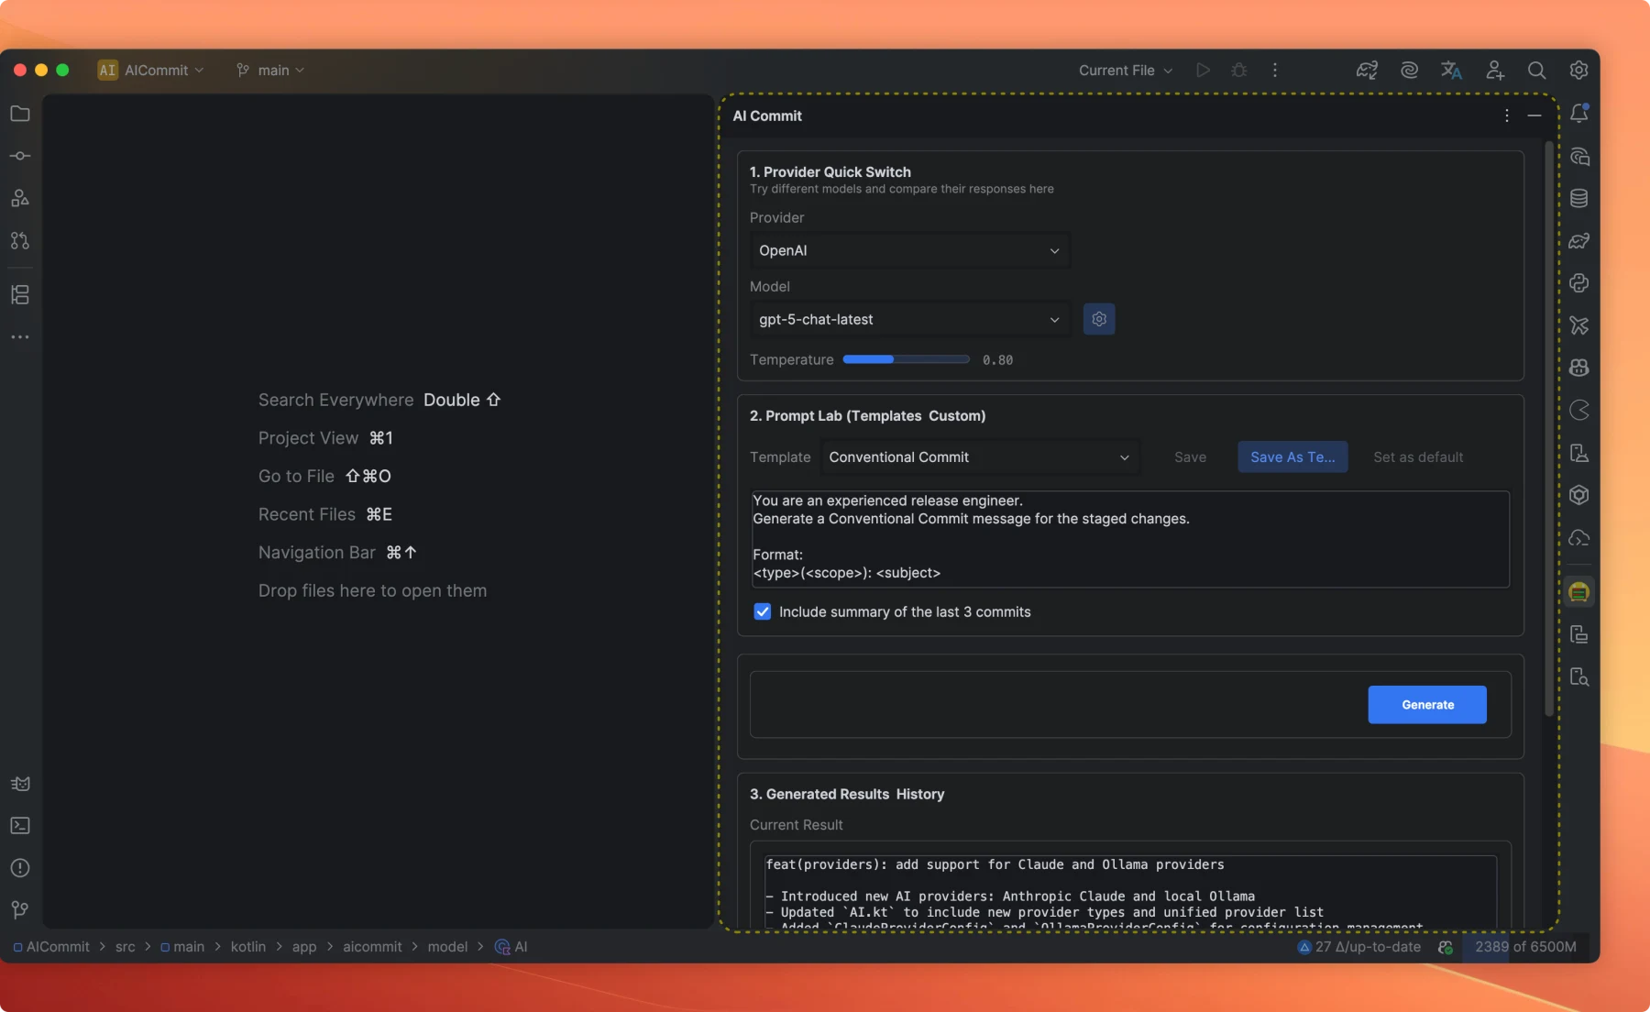This screenshot has width=1650, height=1012.
Task: Sync project with Gradle files
Action: point(1366,70)
